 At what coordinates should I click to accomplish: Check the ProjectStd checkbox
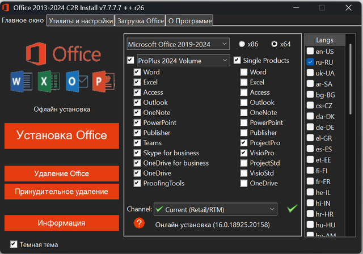click(244, 163)
